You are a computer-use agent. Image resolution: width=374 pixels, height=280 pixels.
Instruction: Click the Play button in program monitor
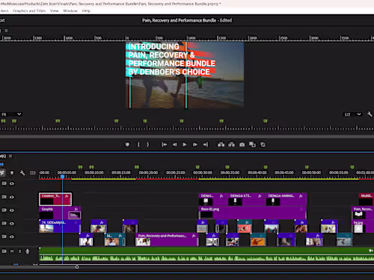[x=185, y=145]
